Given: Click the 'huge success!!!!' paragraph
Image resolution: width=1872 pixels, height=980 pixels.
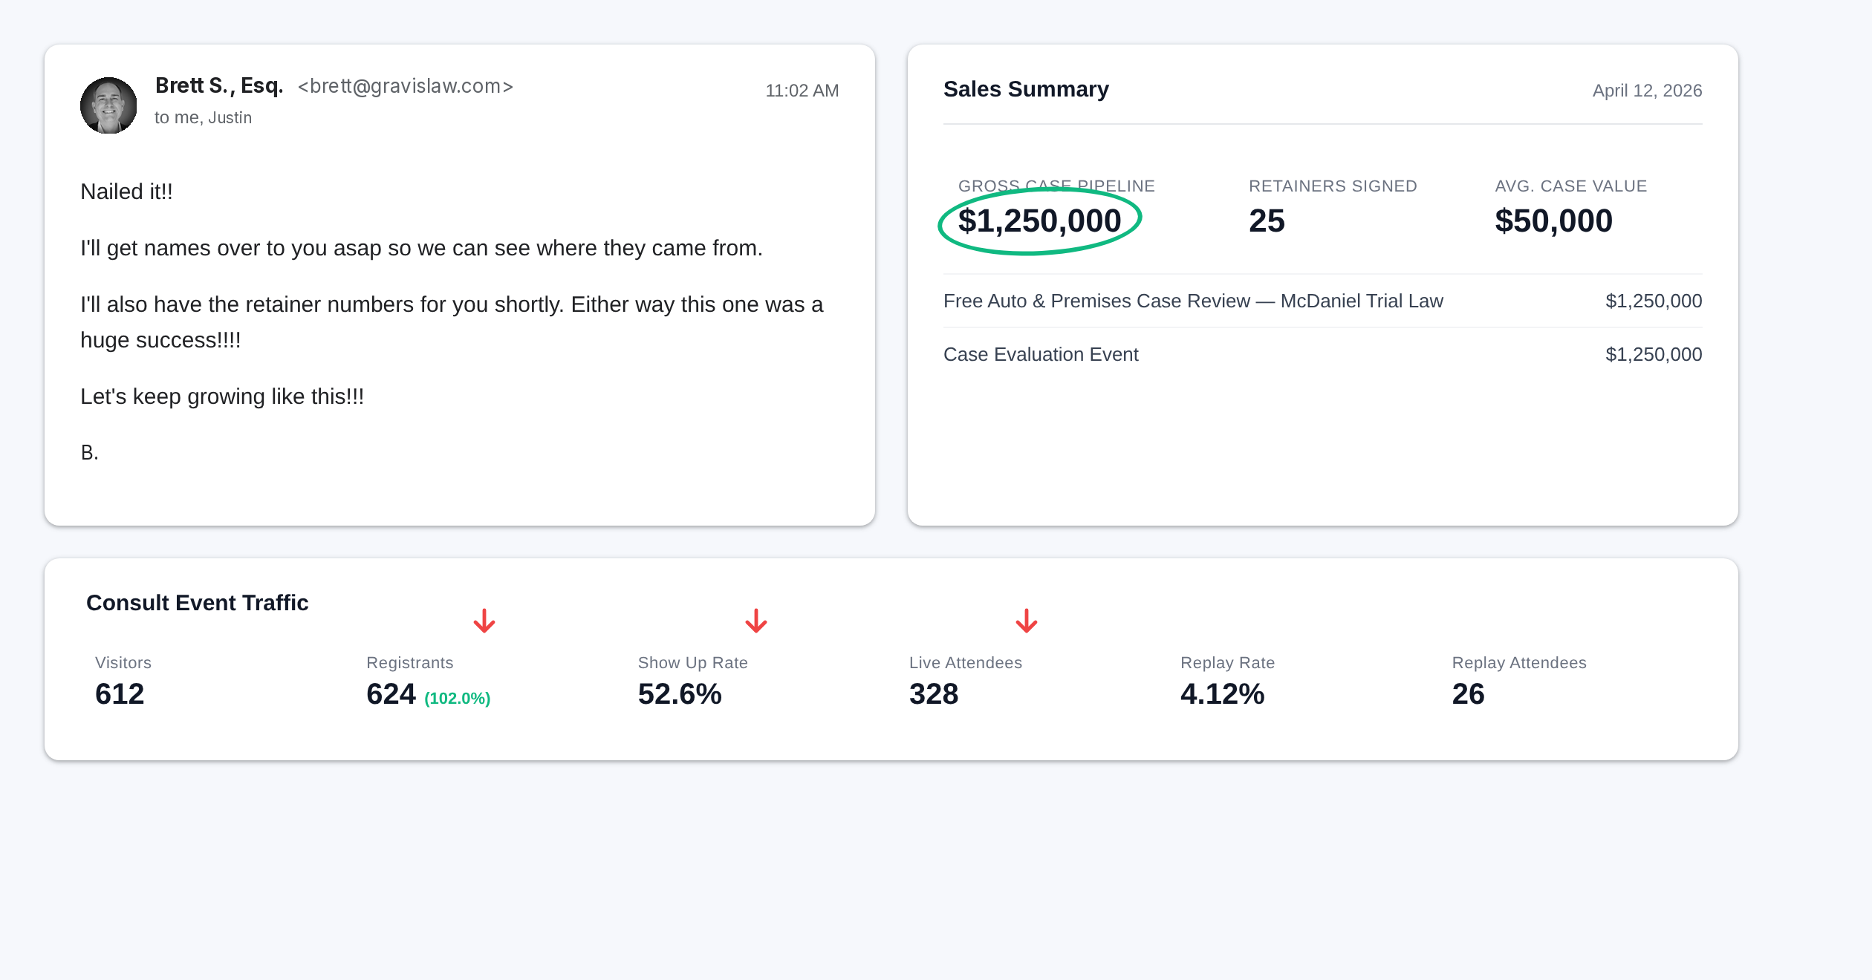Looking at the screenshot, I should click(x=452, y=322).
